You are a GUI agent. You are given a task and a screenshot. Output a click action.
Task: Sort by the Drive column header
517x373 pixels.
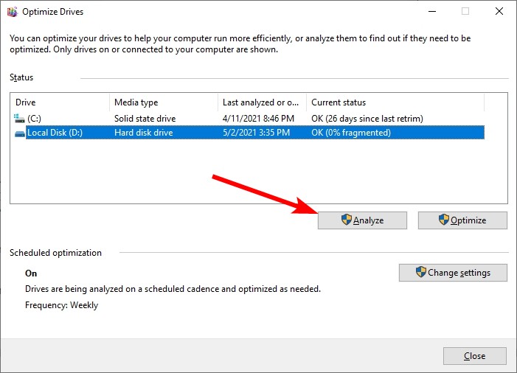(x=60, y=102)
